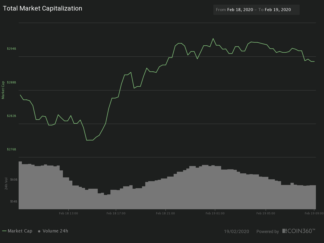The height and width of the screenshot is (243, 324).
Task: Select the $294B market cap axis label
Action: (12, 49)
